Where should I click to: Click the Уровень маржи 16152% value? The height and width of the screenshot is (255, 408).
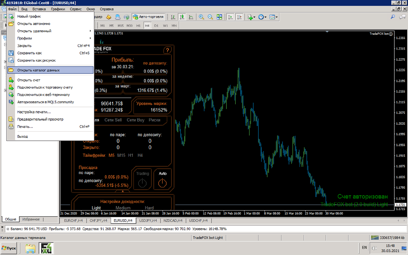(159, 110)
